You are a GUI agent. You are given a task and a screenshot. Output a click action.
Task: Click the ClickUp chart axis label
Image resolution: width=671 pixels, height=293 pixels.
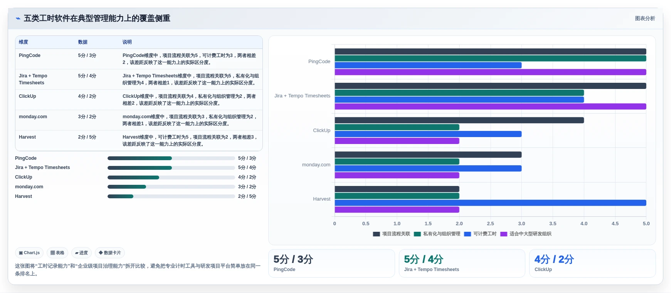[321, 131]
